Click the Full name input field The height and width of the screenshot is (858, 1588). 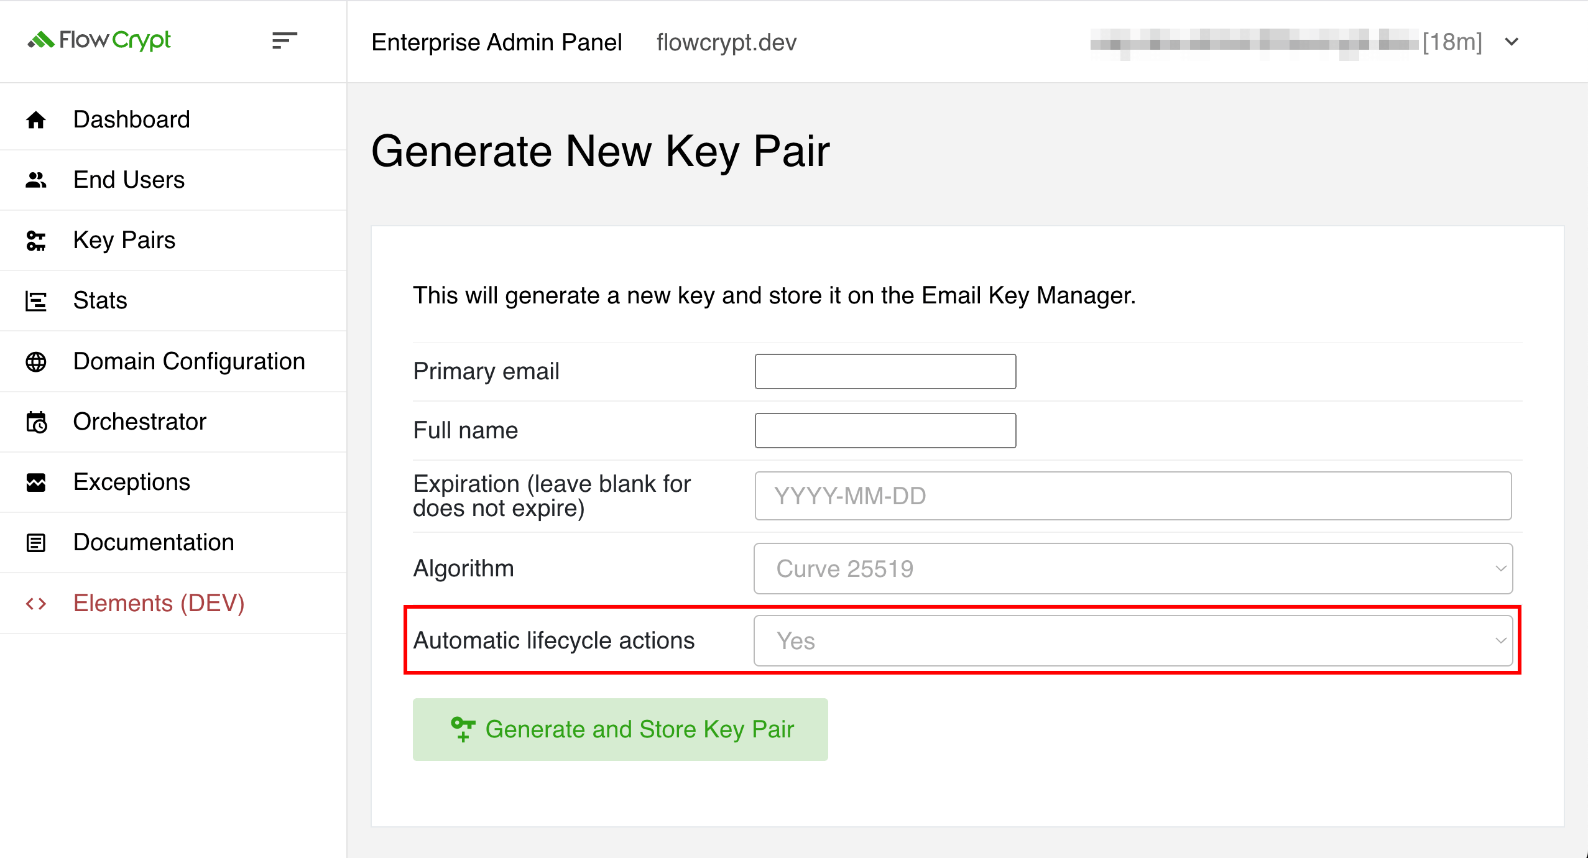887,430
